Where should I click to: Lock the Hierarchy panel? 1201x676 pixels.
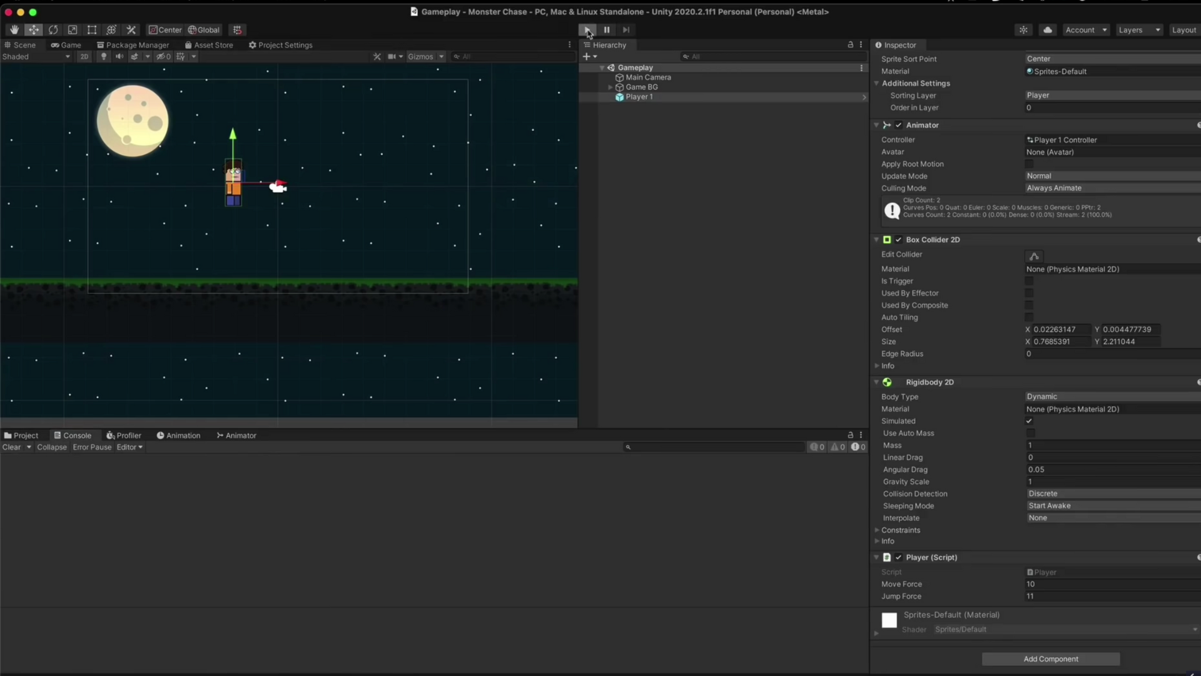(850, 45)
